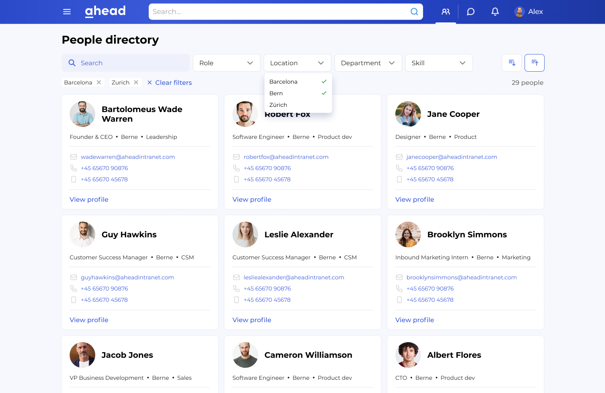Click the search magnifier in the top bar
Screen dimensions: 605x393
pos(414,12)
